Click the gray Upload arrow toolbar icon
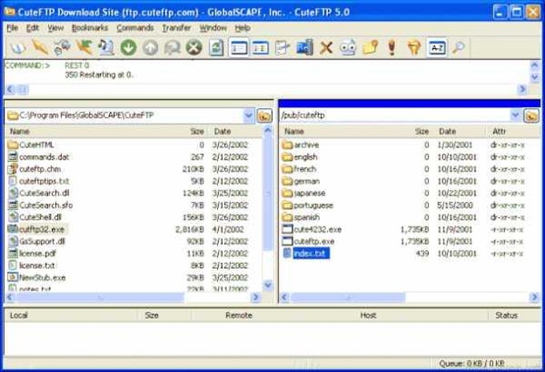The height and width of the screenshot is (372, 545). [150, 47]
